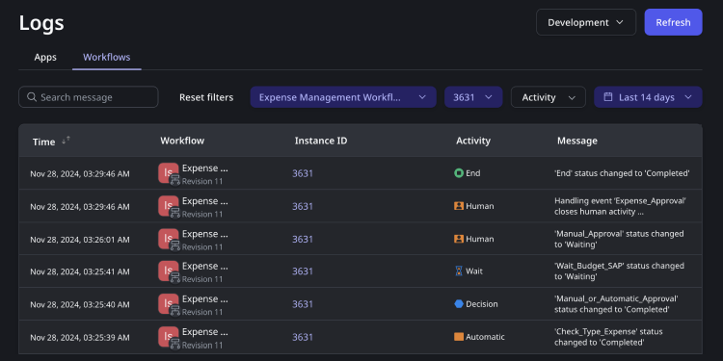Click the Message column header

coord(577,141)
